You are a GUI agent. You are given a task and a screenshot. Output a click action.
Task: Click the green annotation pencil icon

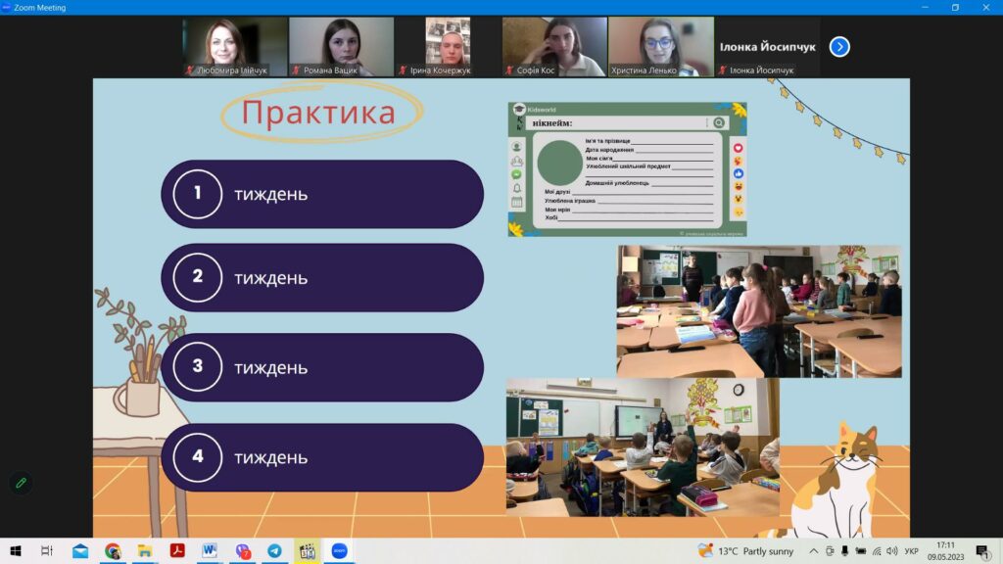(x=20, y=483)
